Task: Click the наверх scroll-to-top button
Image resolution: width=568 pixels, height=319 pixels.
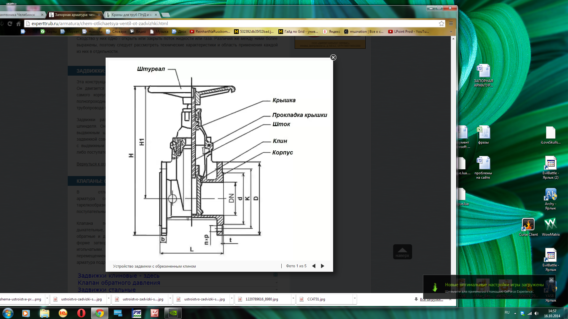Action: [402, 252]
